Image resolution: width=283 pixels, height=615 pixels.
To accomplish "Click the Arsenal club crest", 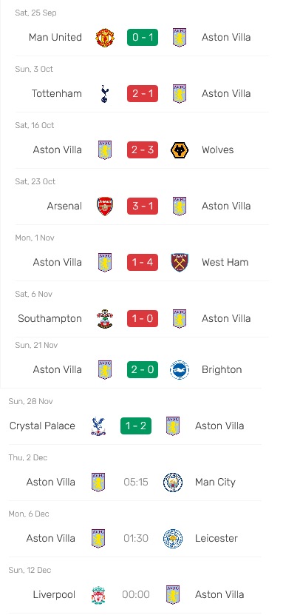I will tap(105, 206).
